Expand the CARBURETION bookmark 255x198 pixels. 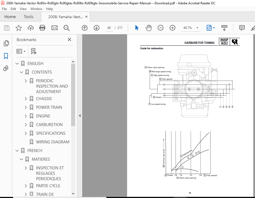click(x=26, y=124)
